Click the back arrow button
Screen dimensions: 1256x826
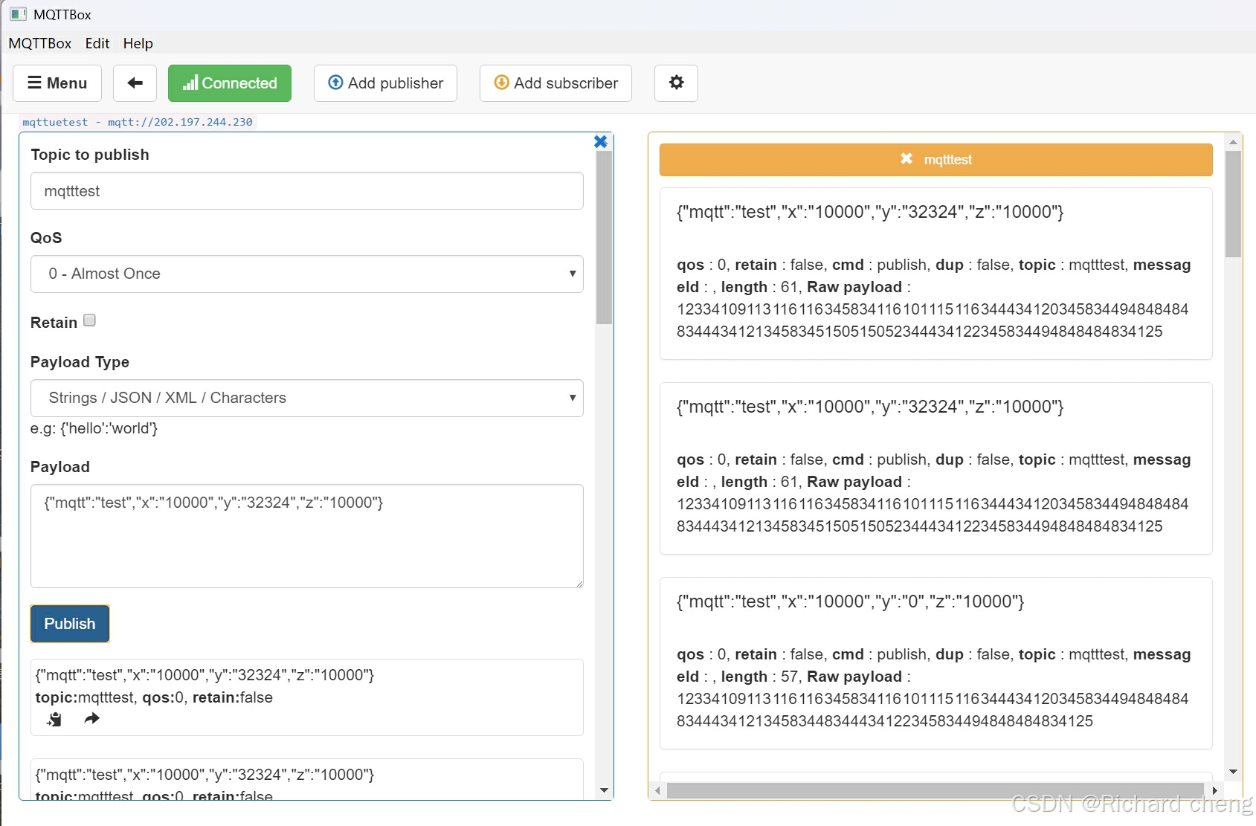click(135, 83)
